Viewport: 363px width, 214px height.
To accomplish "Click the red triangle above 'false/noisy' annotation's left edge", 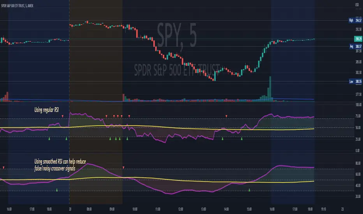I will (x=4, y=167).
